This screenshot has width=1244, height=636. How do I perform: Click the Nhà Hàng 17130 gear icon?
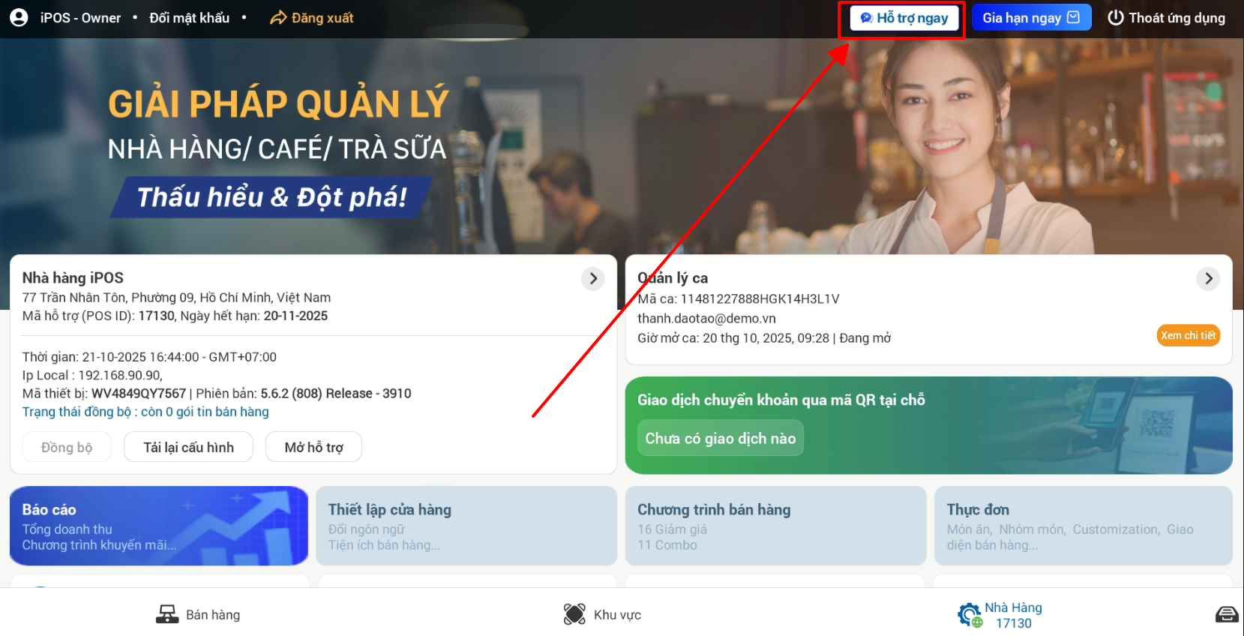pos(970,615)
